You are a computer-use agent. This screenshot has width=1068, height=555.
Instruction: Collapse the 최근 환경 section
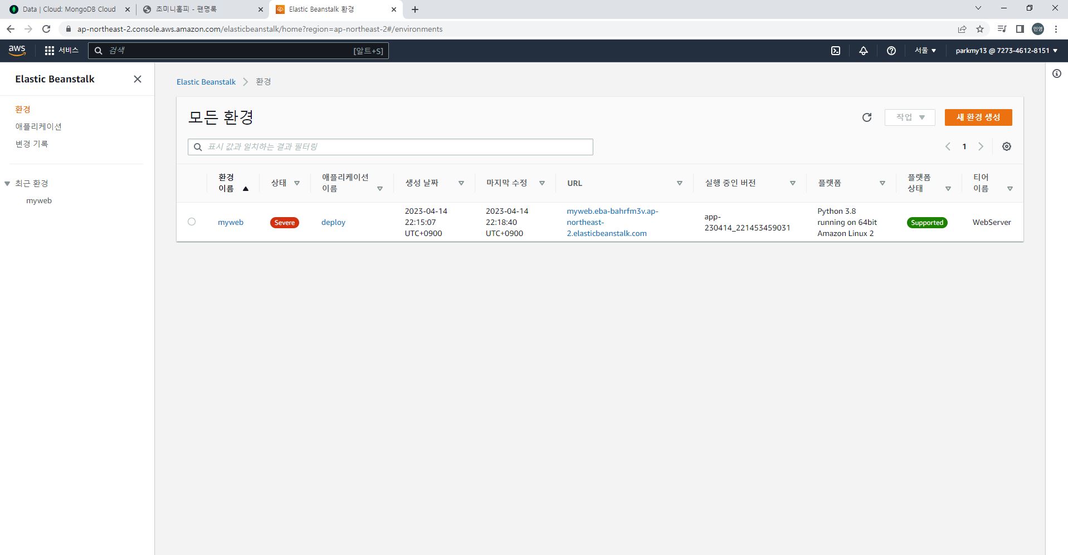[7, 184]
